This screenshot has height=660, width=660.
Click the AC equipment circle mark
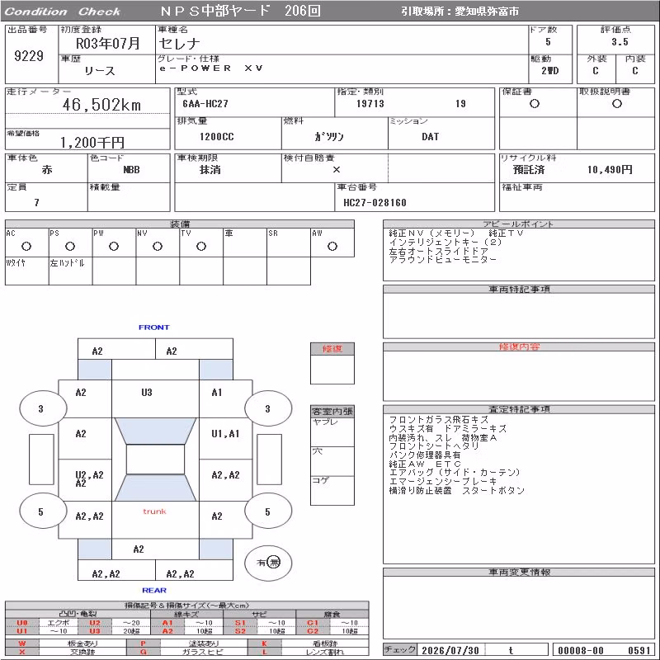tap(26, 246)
